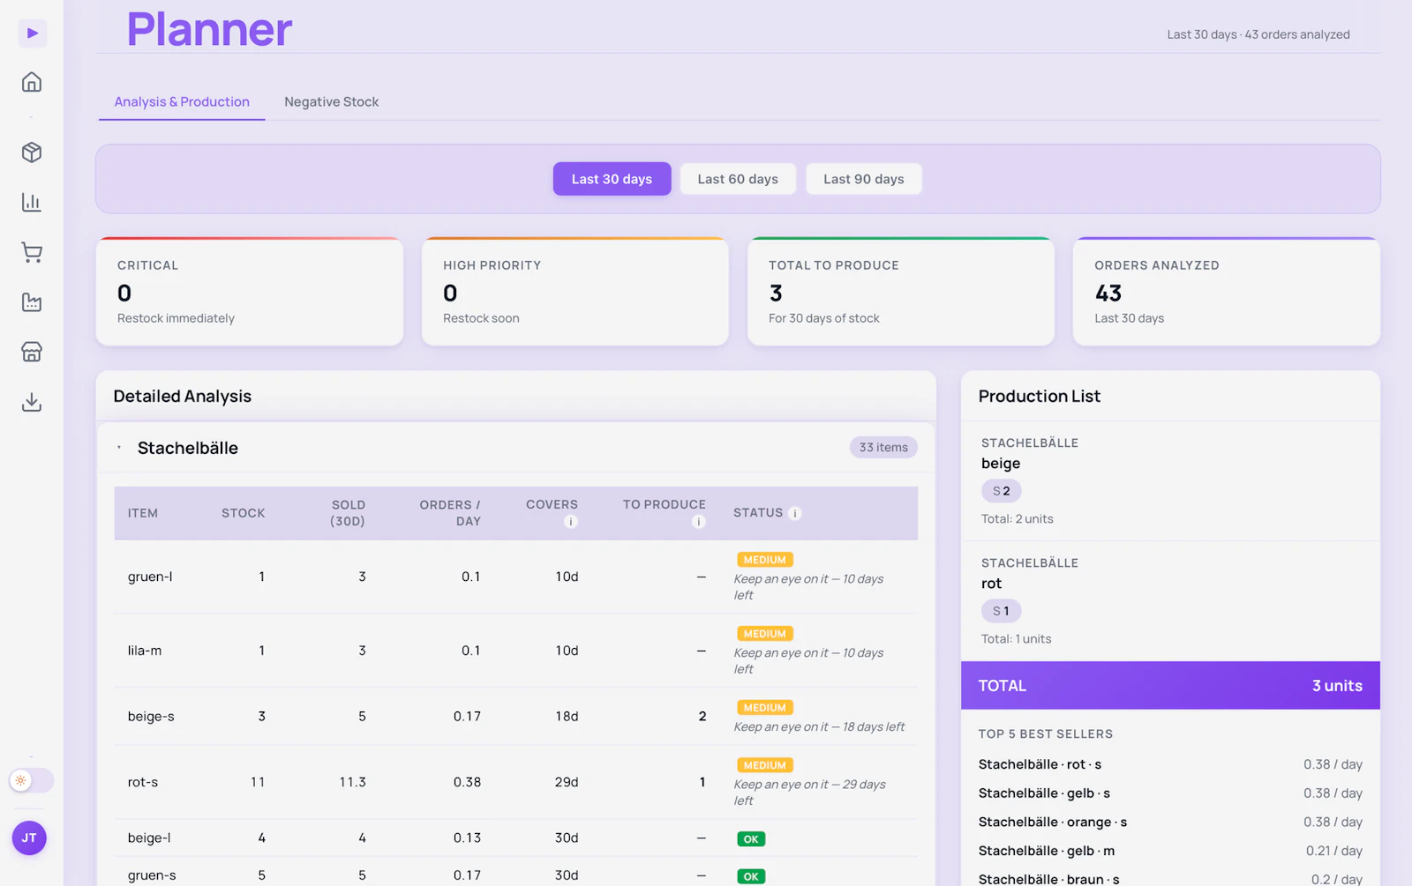Screen dimensions: 1412x886
Task: Click the MEDIUM badge for gruen-l
Action: click(x=765, y=560)
